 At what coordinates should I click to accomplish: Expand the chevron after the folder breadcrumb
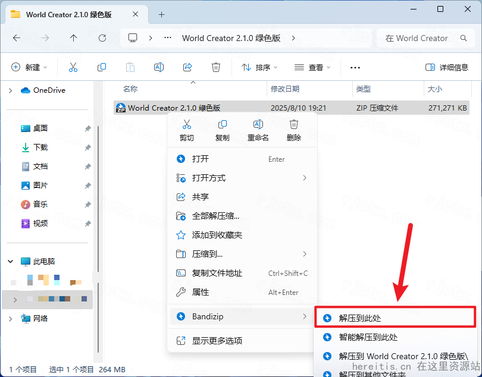tap(293, 38)
